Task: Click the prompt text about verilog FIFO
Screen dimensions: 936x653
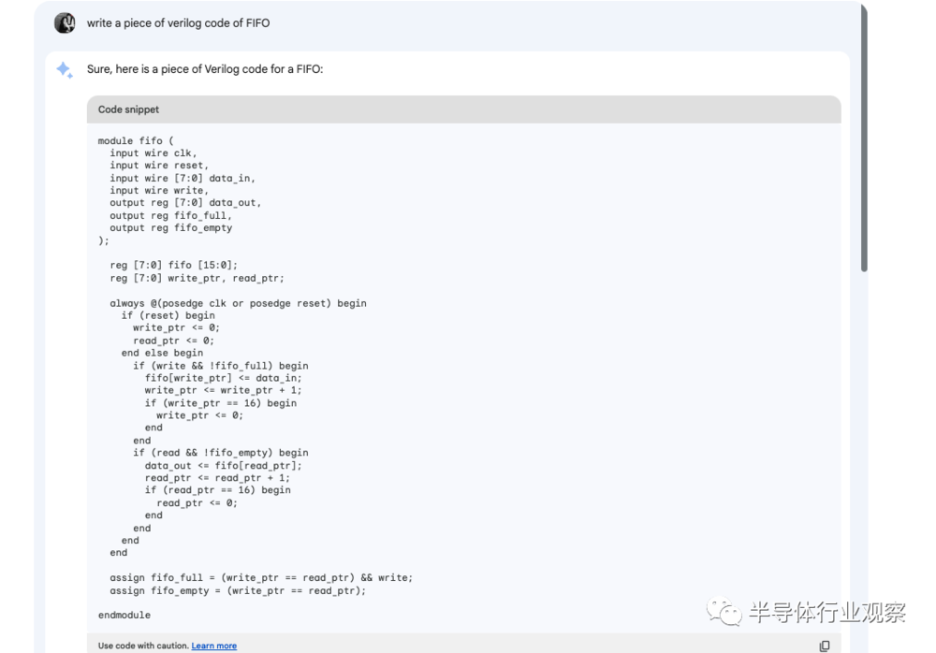Action: tap(178, 23)
